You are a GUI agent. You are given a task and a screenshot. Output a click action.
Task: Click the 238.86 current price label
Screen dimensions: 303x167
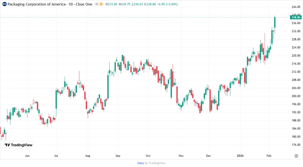(x=296, y=17)
